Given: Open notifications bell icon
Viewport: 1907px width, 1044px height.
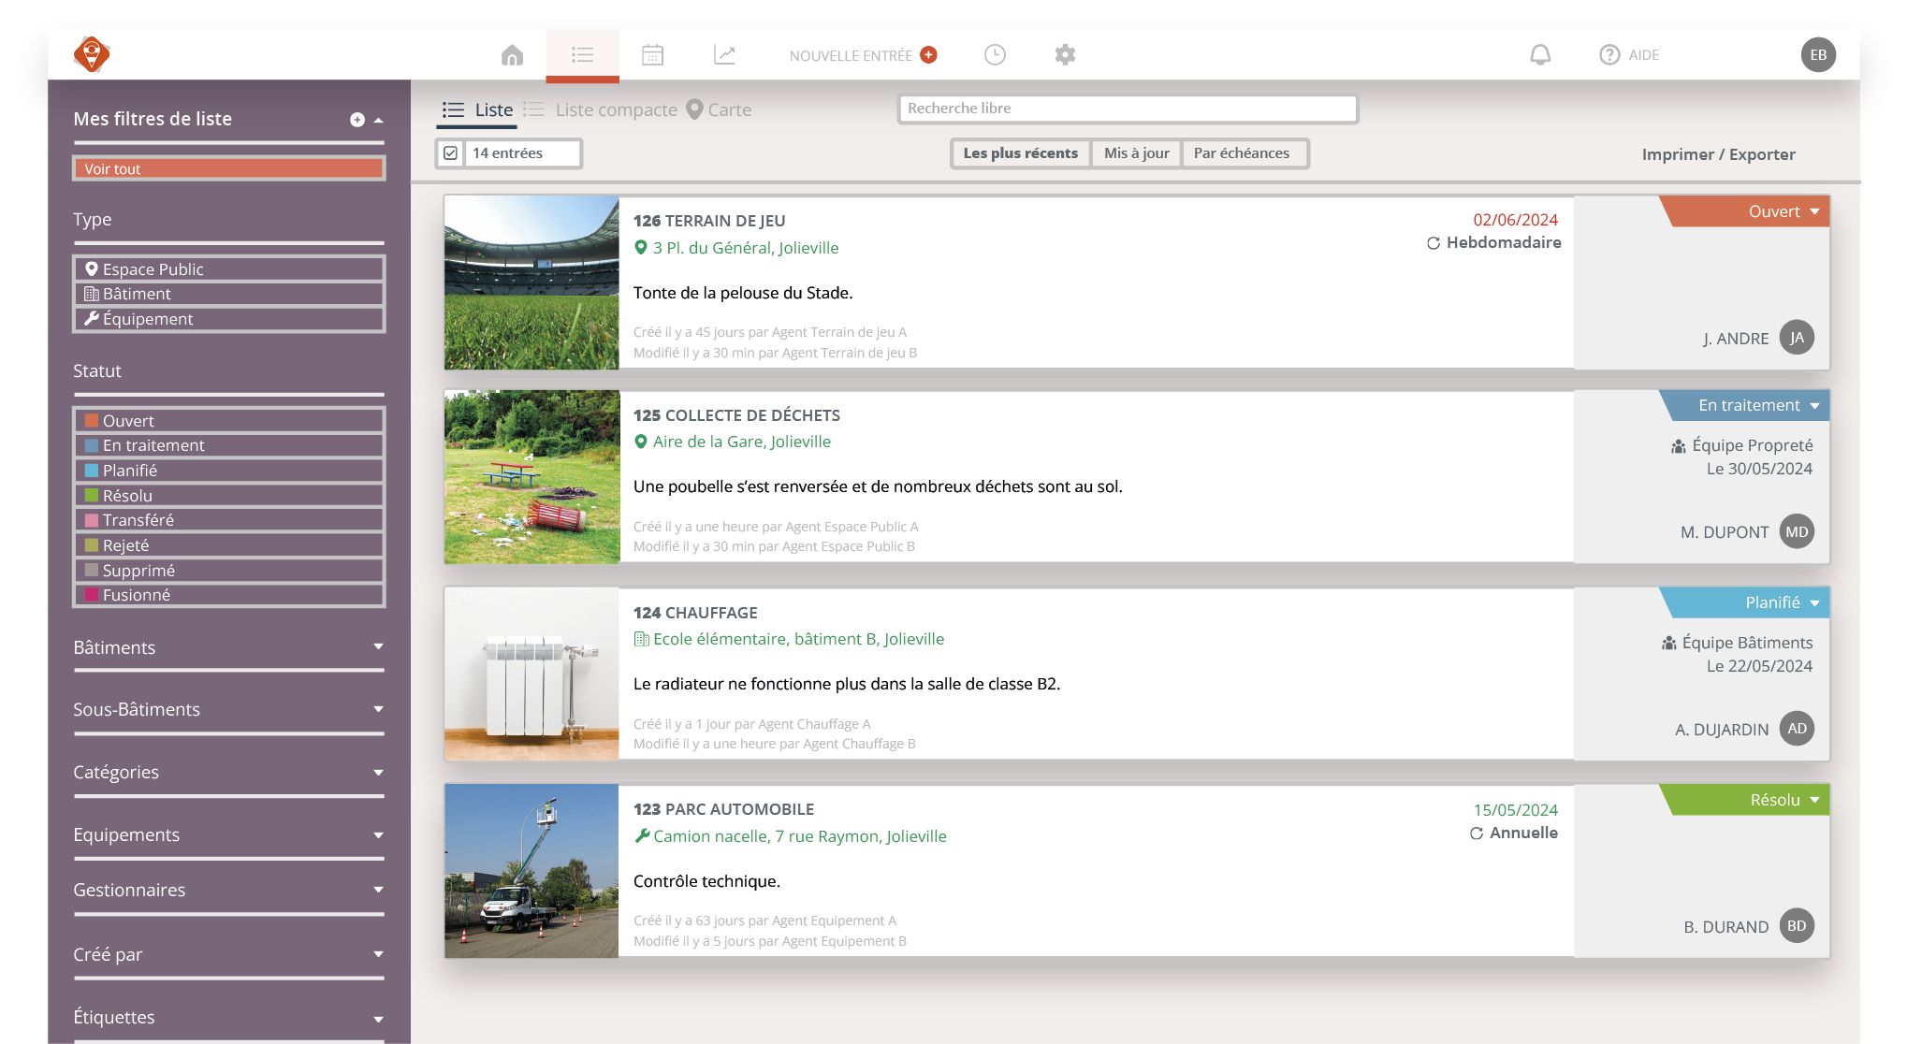Looking at the screenshot, I should [1540, 55].
